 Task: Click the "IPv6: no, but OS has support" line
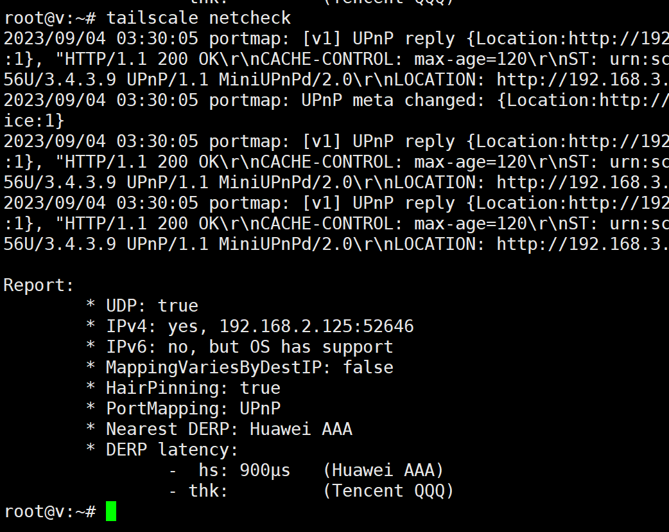pyautogui.click(x=249, y=347)
